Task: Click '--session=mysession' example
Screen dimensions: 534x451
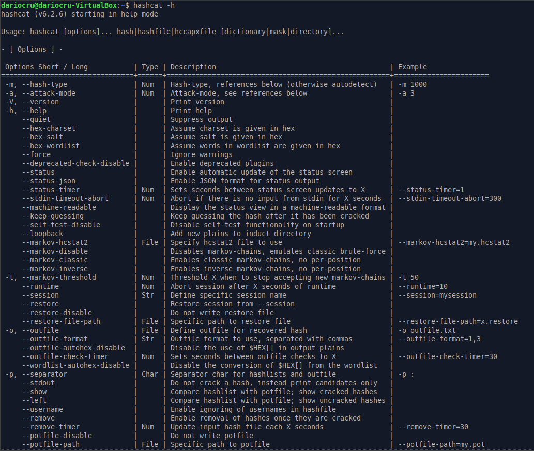Action: [437, 296]
